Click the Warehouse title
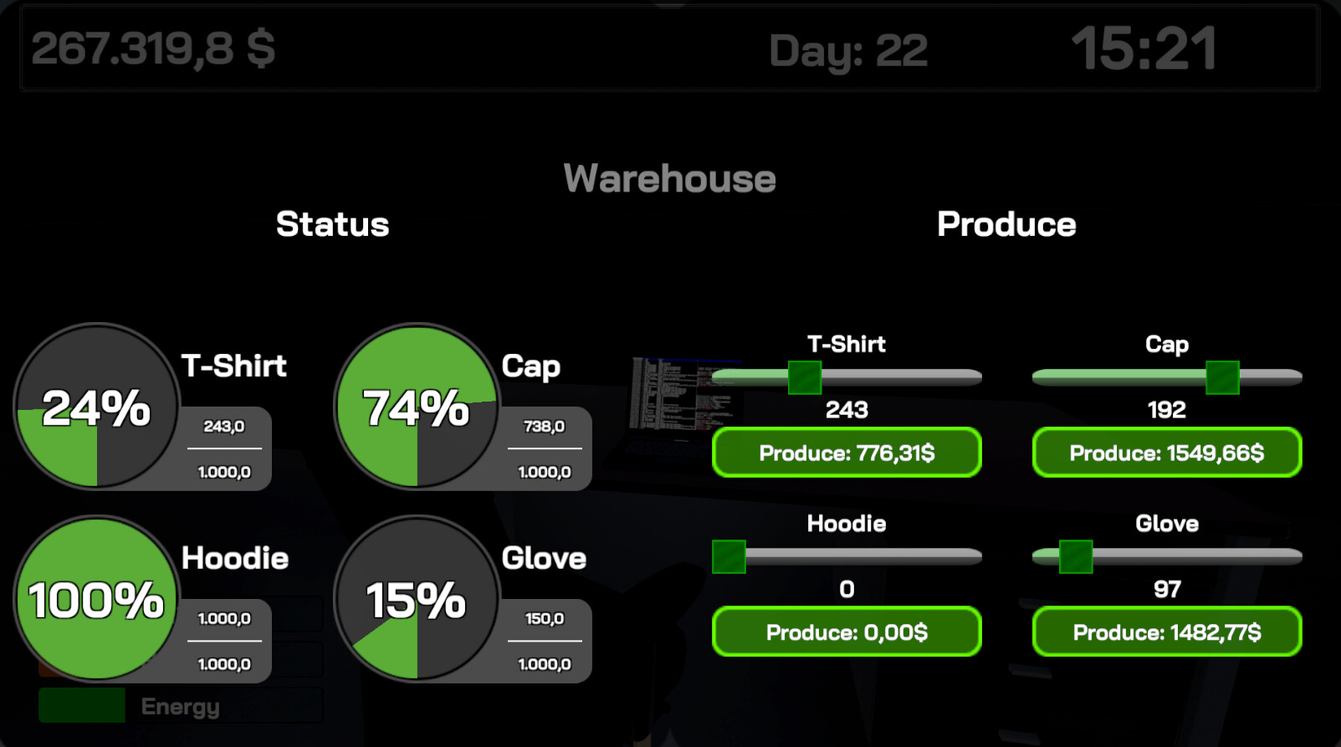The height and width of the screenshot is (747, 1341). 669,178
